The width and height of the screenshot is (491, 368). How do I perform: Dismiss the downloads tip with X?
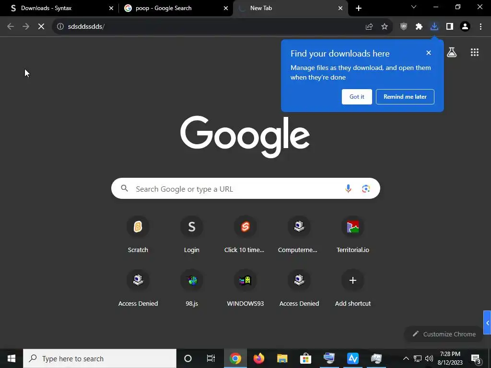[429, 53]
